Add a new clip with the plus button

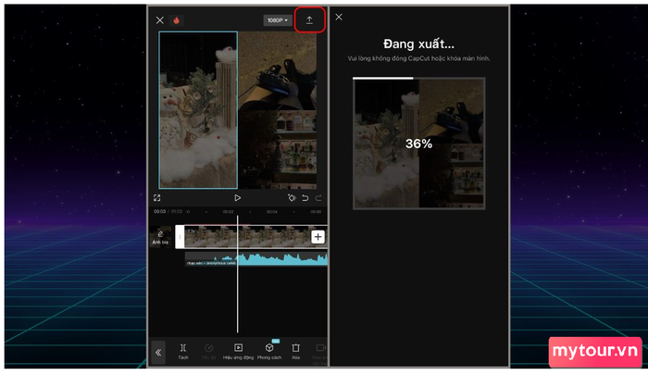[318, 237]
